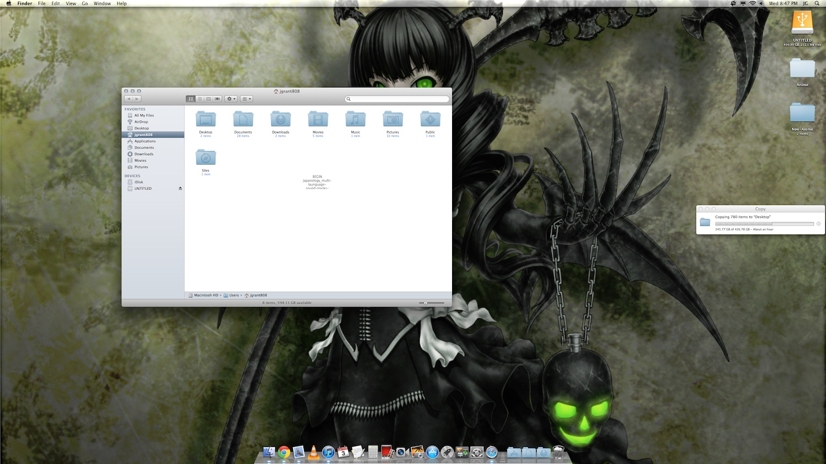Open iPhoto from the Dock
Image resolution: width=826 pixels, height=464 pixels.
pyautogui.click(x=417, y=452)
